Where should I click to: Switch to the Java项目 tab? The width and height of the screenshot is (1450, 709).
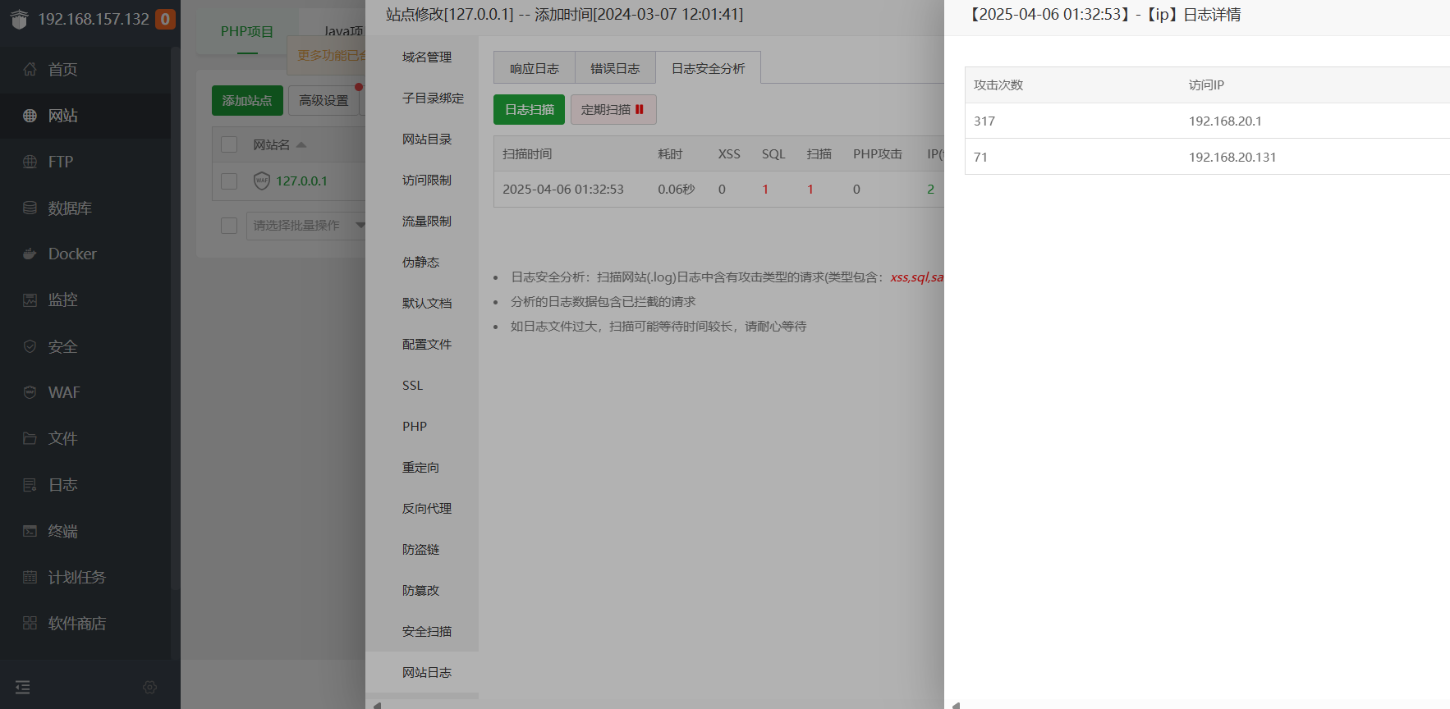[344, 31]
